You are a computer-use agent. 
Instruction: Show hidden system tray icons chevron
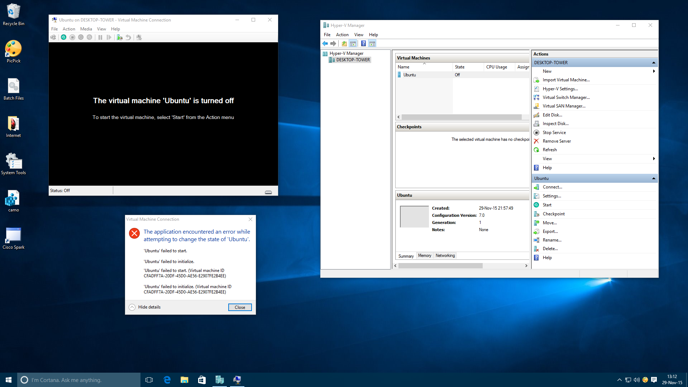(619, 380)
